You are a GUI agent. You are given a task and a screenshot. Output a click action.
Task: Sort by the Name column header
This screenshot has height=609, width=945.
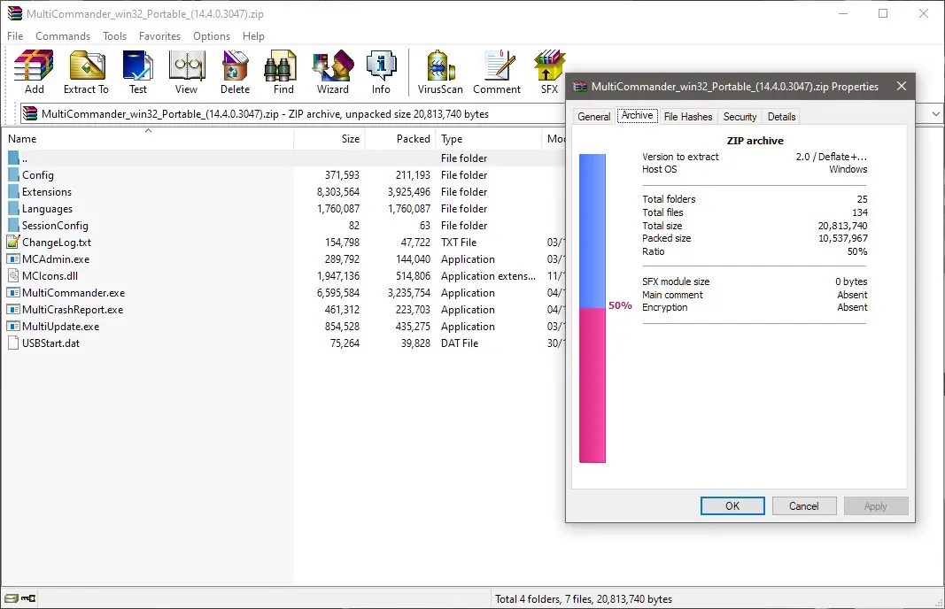[148, 139]
